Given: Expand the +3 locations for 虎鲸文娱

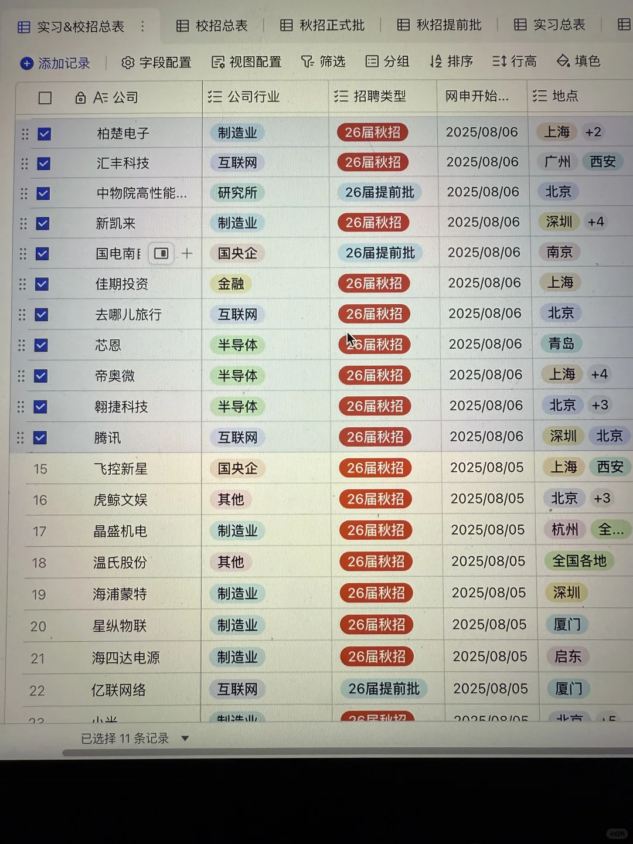Looking at the screenshot, I should [x=602, y=498].
